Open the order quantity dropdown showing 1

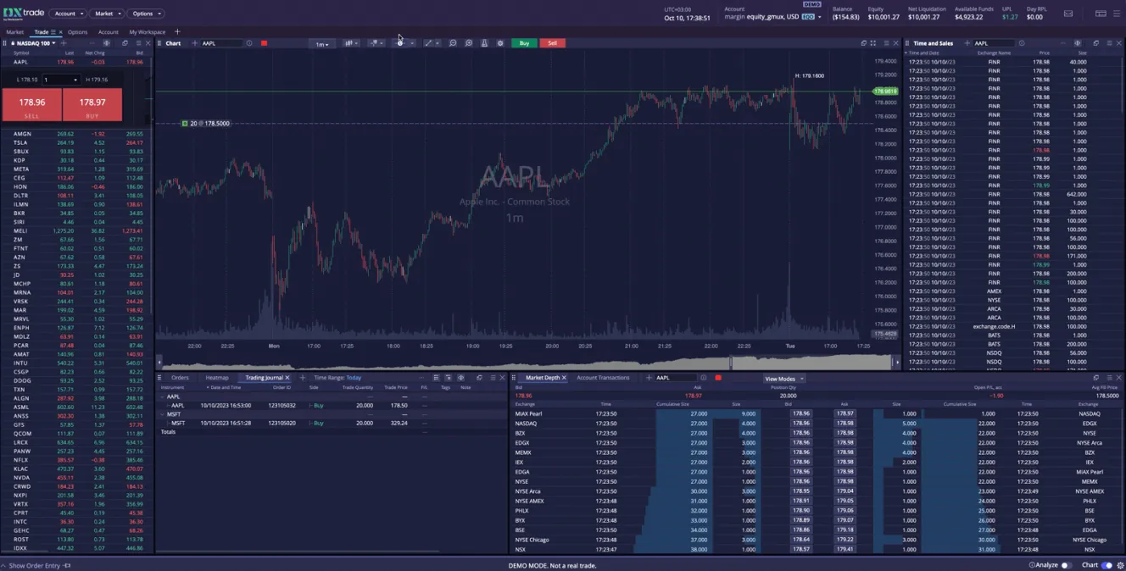coord(61,80)
